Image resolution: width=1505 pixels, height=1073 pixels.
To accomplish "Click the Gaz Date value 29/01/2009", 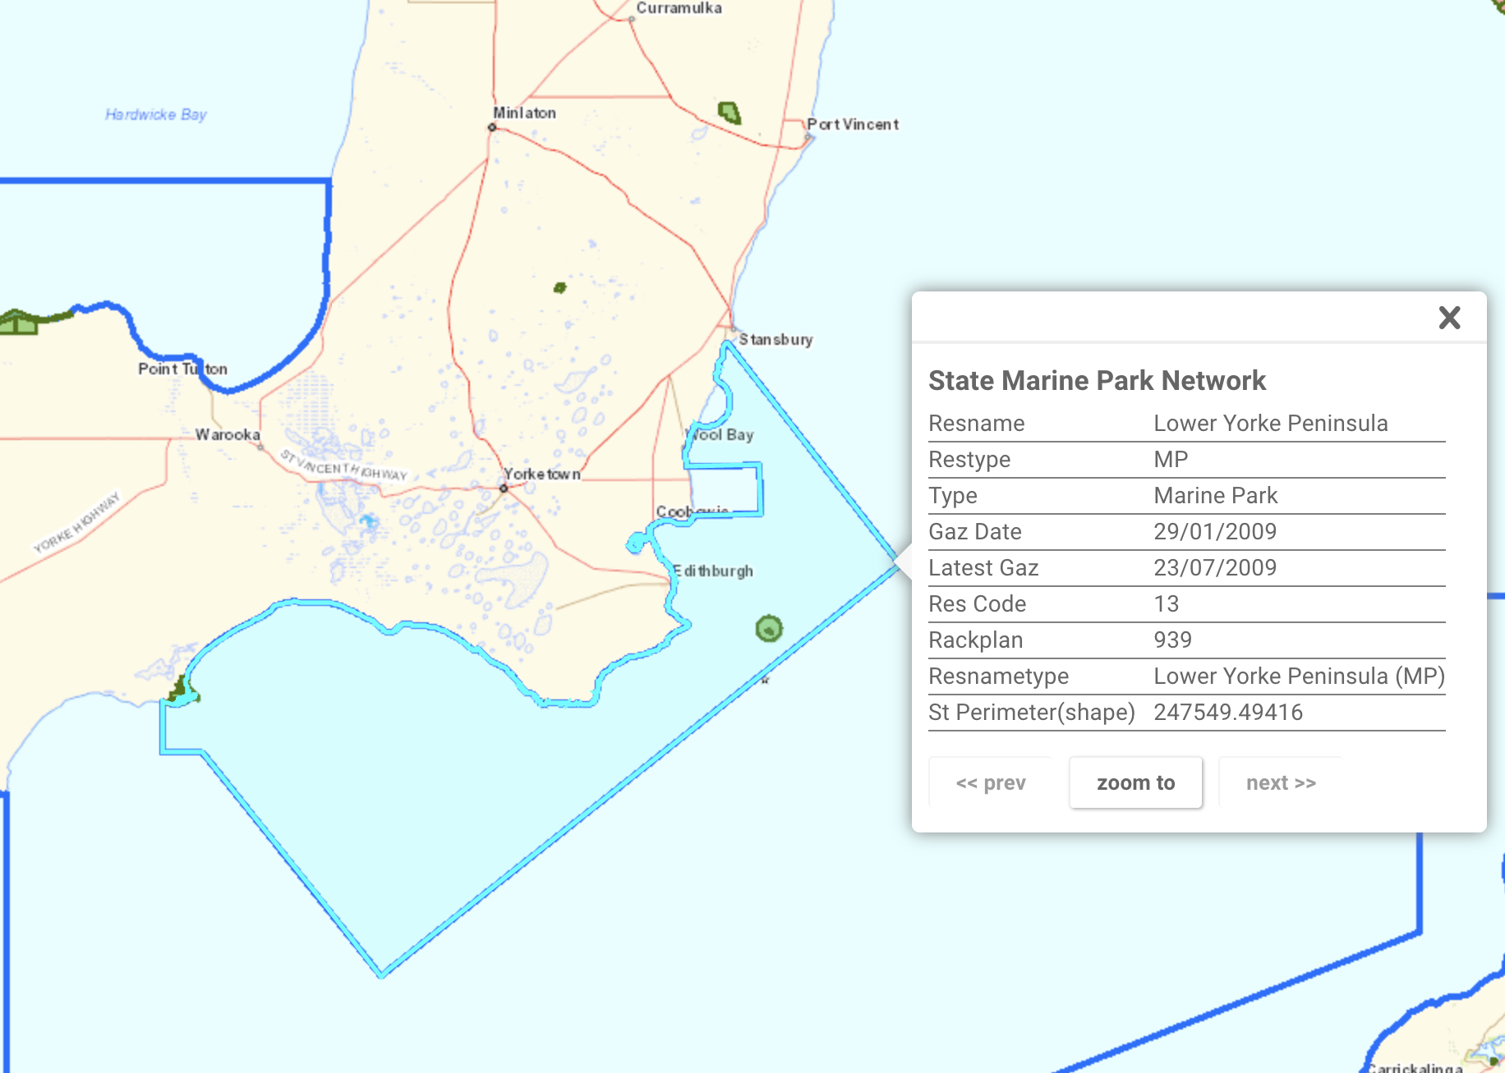I will coord(1214,532).
